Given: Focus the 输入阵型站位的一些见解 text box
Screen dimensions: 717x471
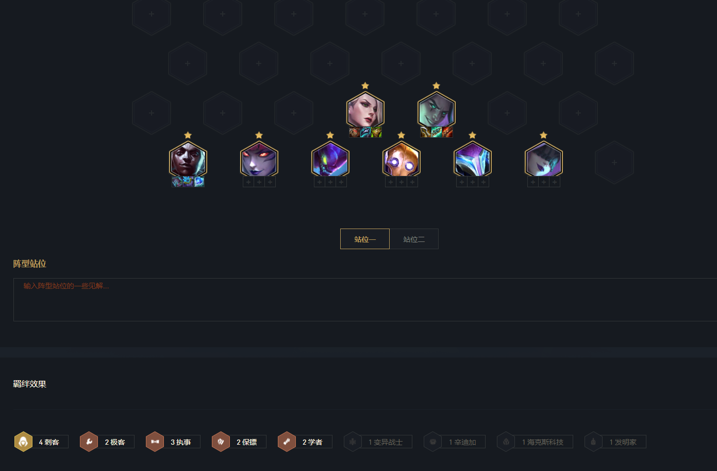Looking at the screenshot, I should tap(365, 300).
